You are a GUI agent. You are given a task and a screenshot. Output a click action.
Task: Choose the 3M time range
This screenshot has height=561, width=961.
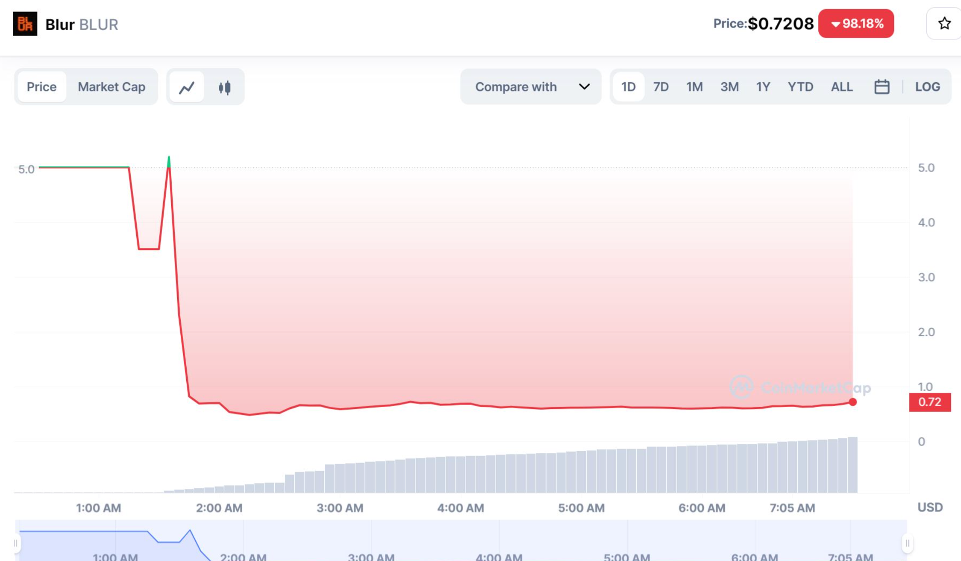[730, 87]
